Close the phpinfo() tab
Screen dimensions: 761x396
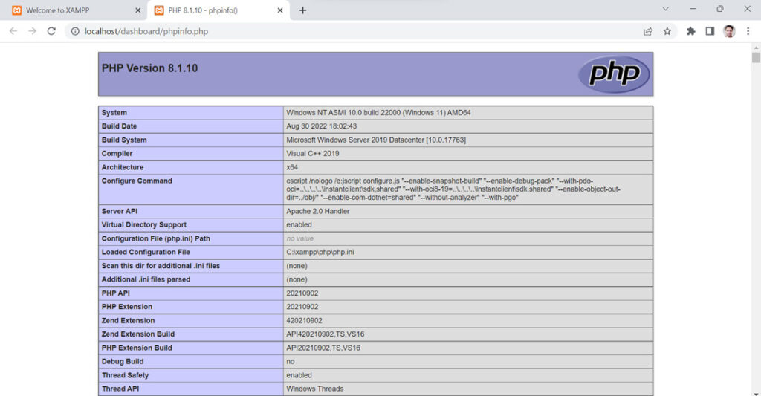280,10
